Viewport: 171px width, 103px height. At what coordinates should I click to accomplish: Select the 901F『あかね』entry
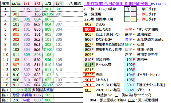[x=96, y=80]
